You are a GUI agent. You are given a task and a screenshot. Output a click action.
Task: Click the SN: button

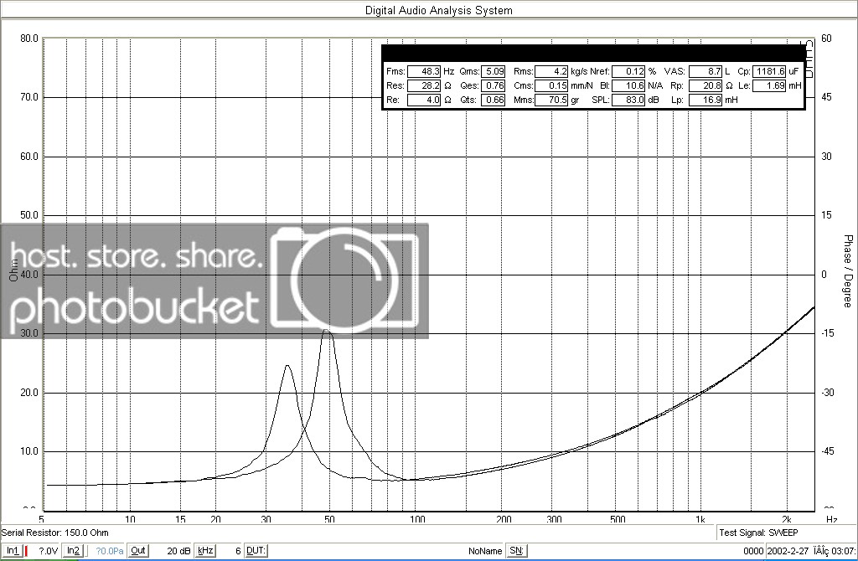pyautogui.click(x=516, y=551)
